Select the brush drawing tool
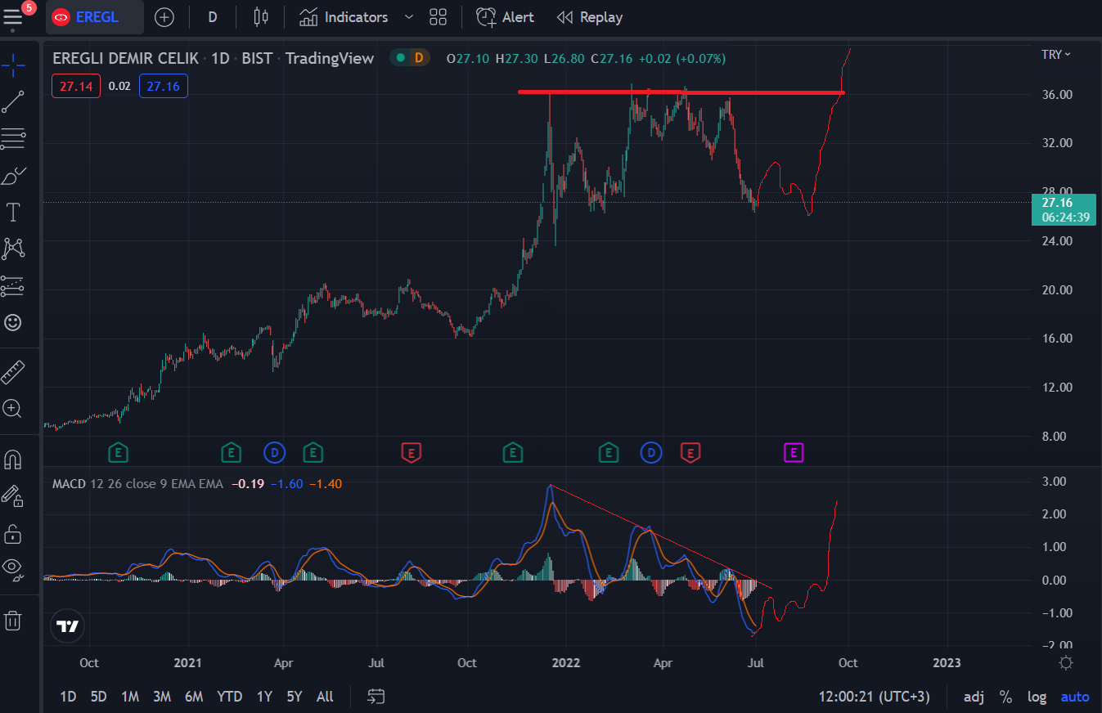This screenshot has width=1102, height=713. pos(13,176)
